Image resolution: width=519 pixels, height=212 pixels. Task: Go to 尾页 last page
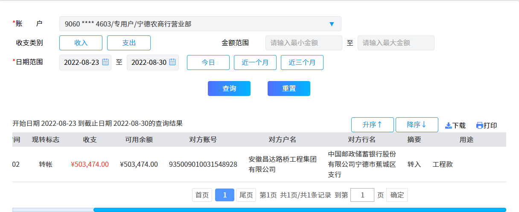246,195
